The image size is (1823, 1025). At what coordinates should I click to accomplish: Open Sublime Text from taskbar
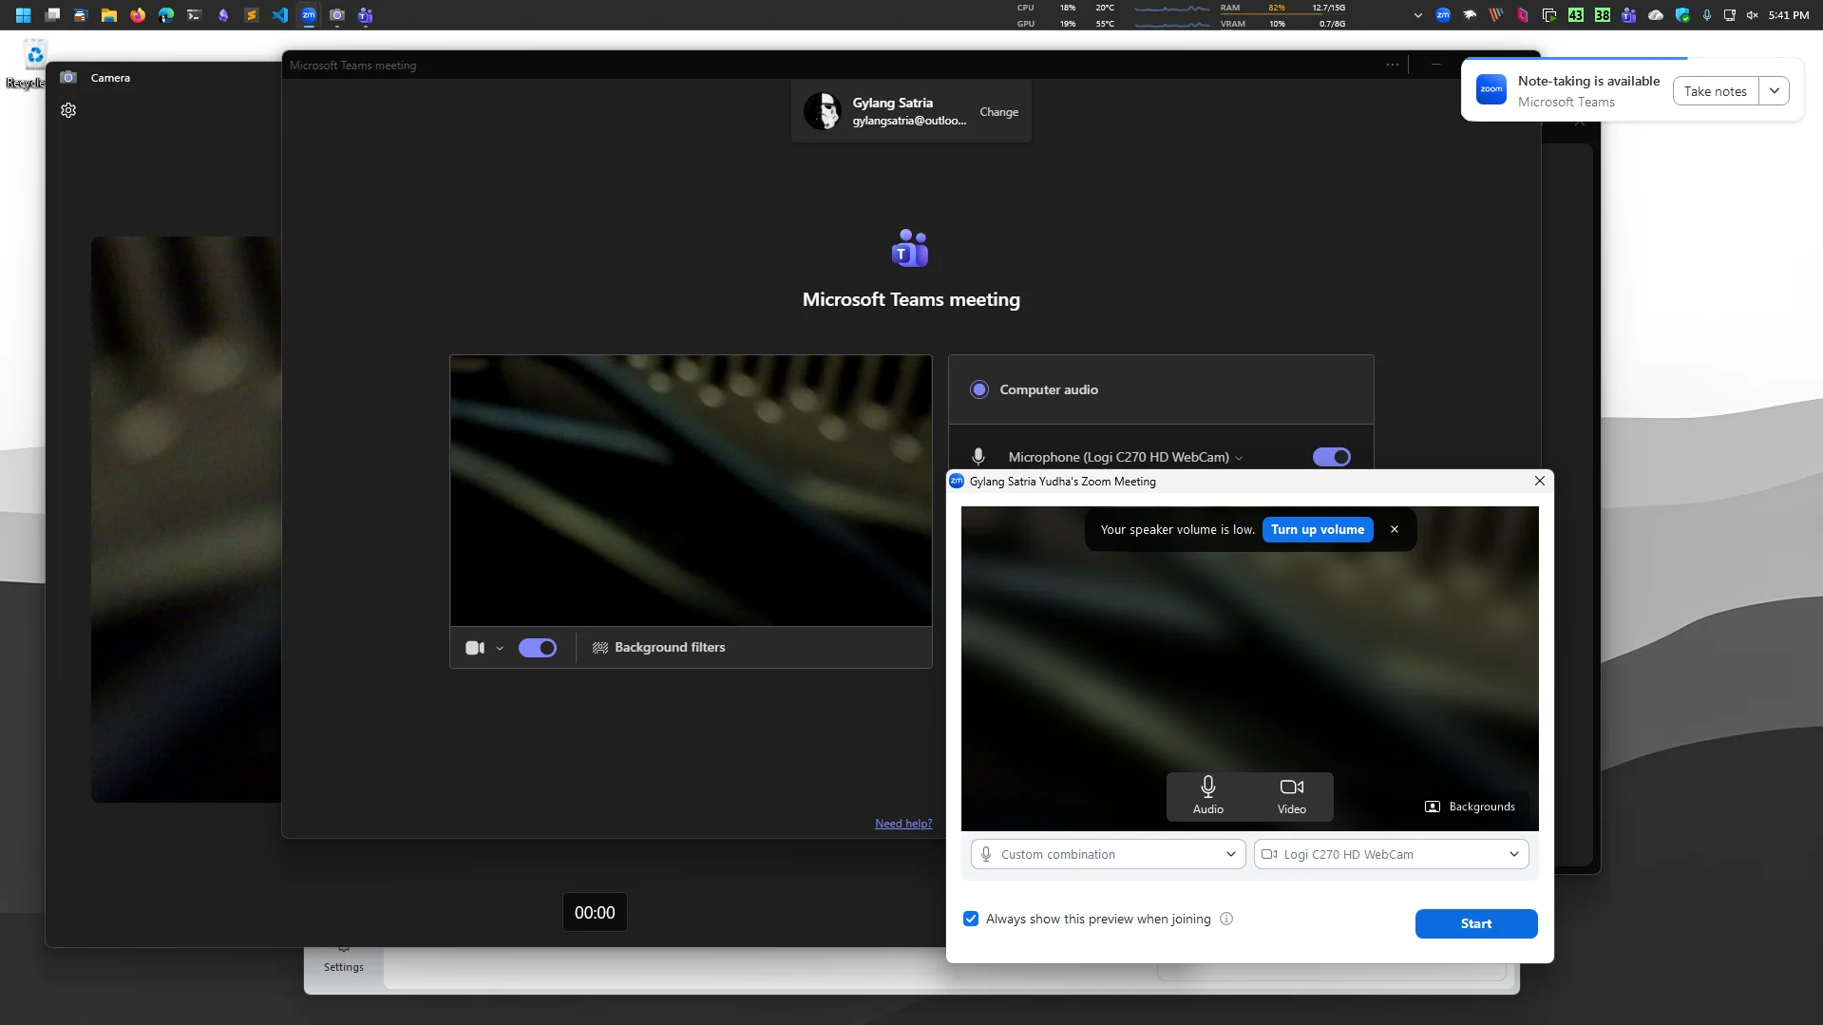pyautogui.click(x=252, y=15)
